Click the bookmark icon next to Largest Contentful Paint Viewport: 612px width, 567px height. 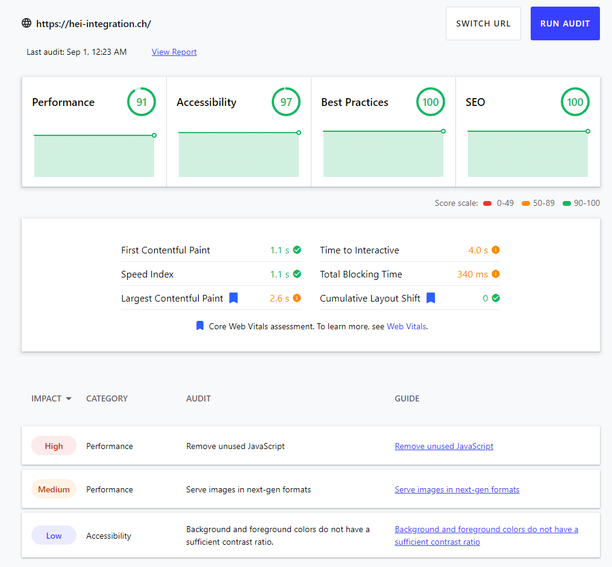tap(234, 298)
